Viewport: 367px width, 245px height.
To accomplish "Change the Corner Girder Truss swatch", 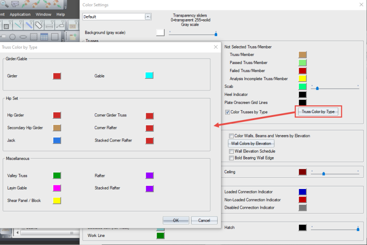I will (x=149, y=116).
